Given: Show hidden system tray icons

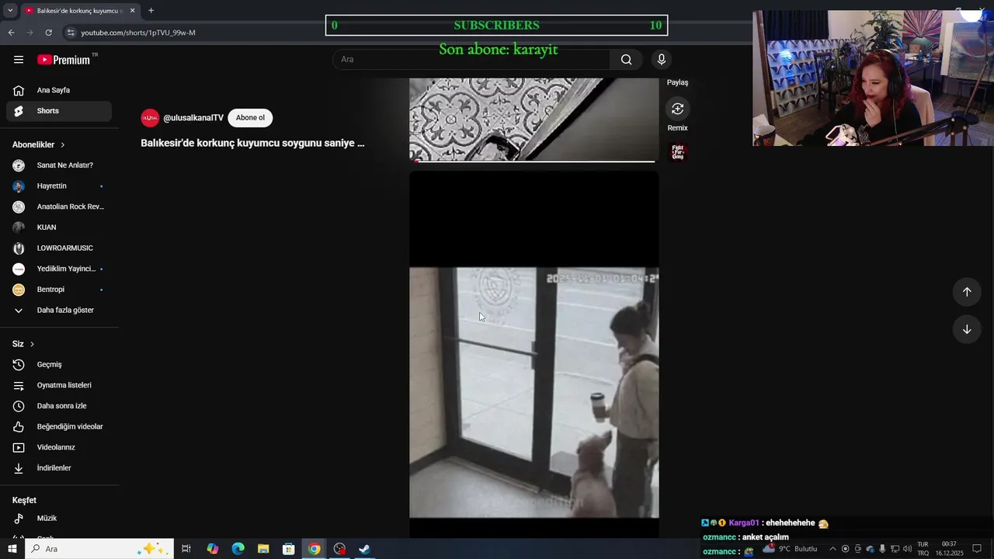Looking at the screenshot, I should coord(832,549).
